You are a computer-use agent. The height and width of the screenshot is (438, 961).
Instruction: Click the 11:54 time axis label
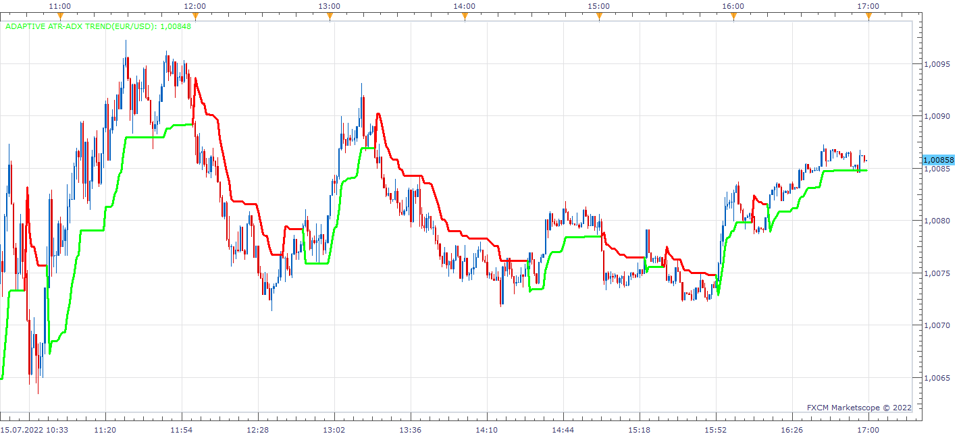(x=182, y=429)
